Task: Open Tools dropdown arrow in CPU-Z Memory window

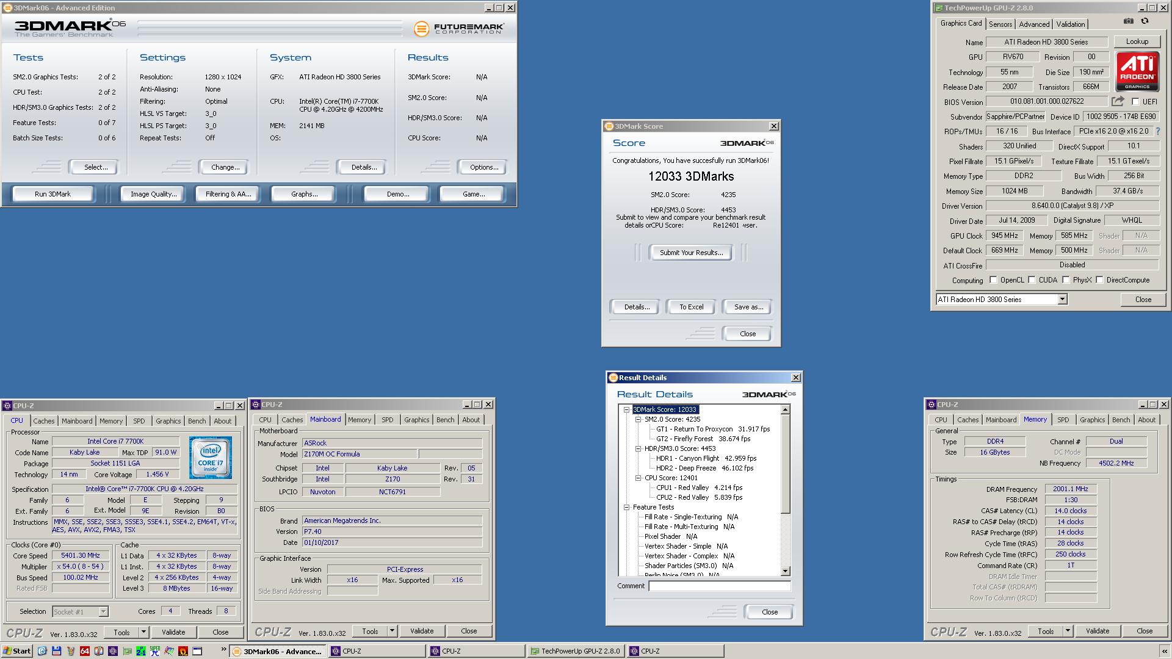Action: [x=1068, y=631]
